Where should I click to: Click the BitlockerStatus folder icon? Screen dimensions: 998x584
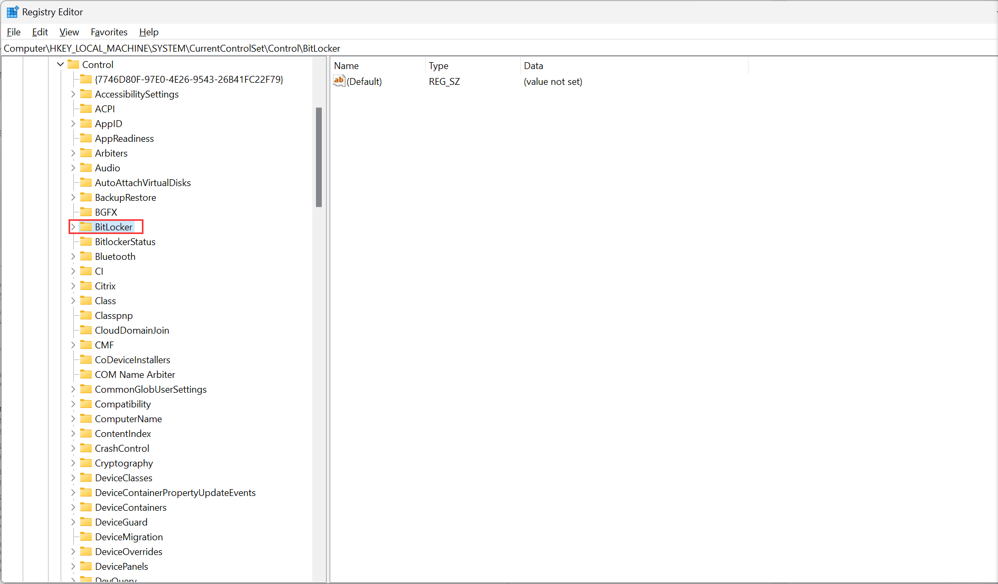point(86,241)
